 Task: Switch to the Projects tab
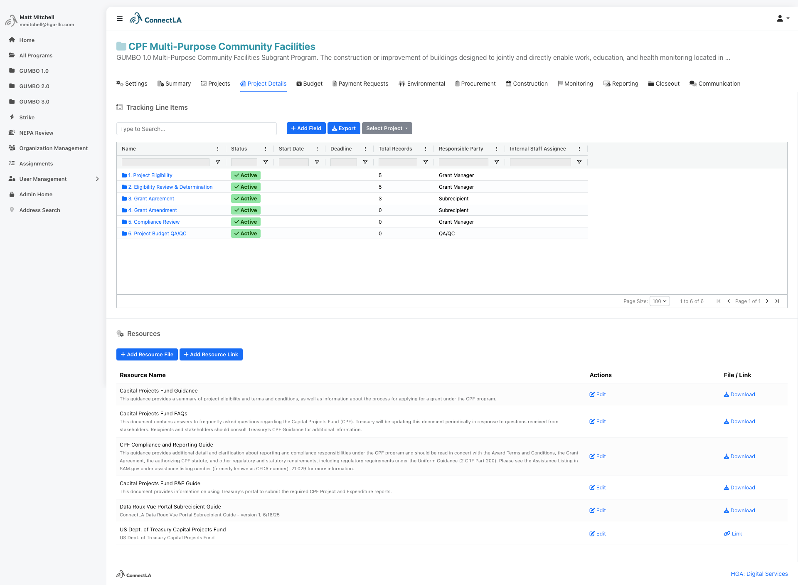(215, 84)
